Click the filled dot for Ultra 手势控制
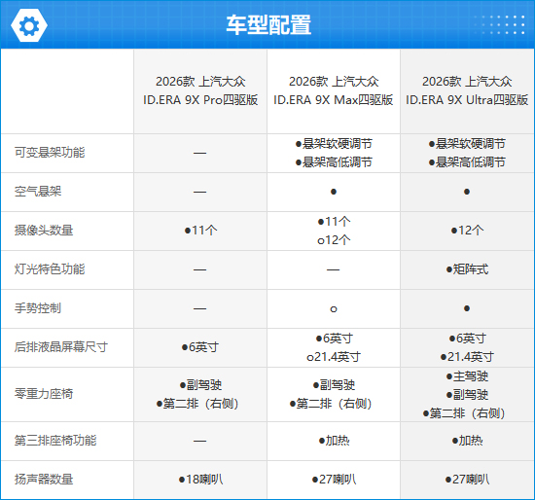This screenshot has height=500, width=535. 467,308
